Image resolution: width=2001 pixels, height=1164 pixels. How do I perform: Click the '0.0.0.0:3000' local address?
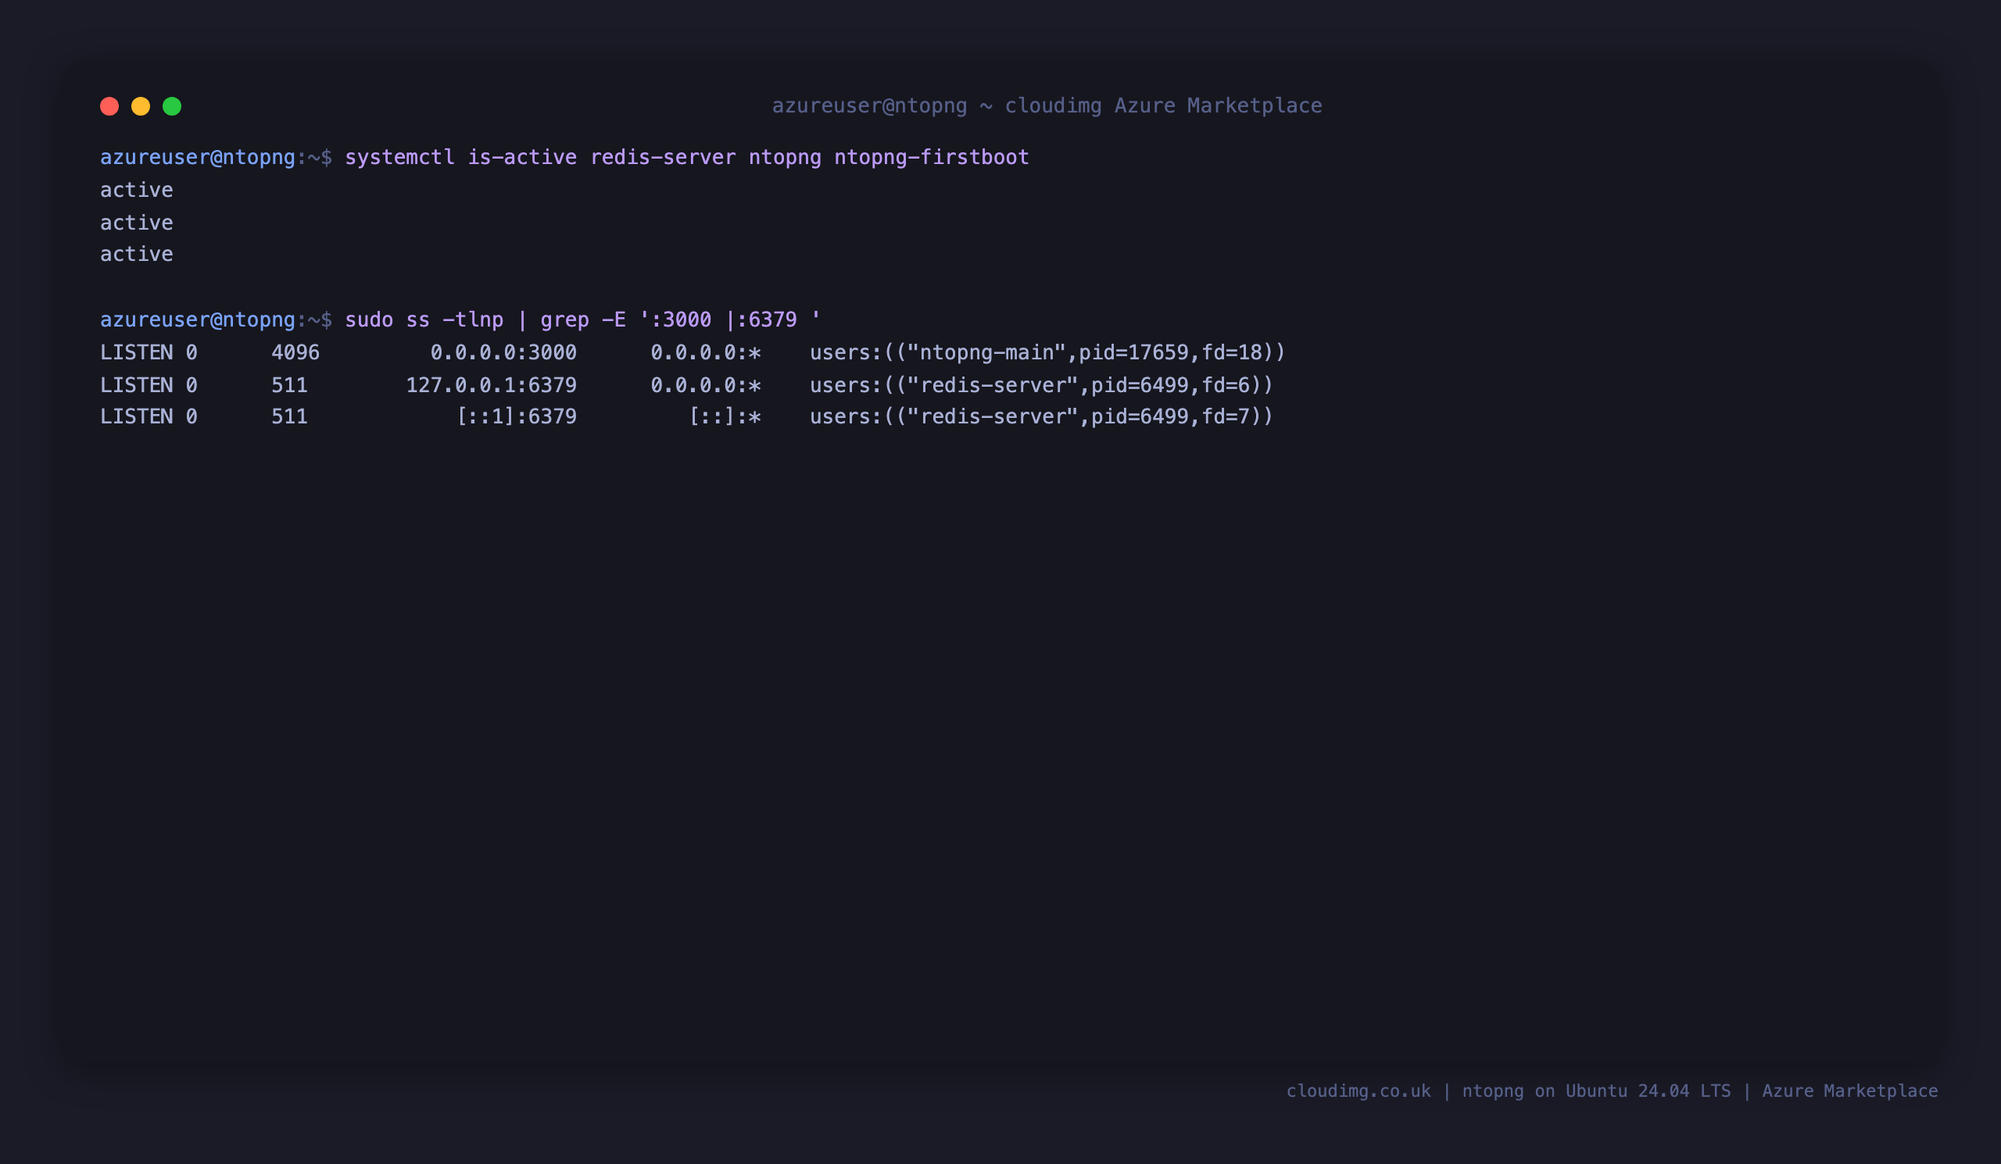[x=503, y=352]
